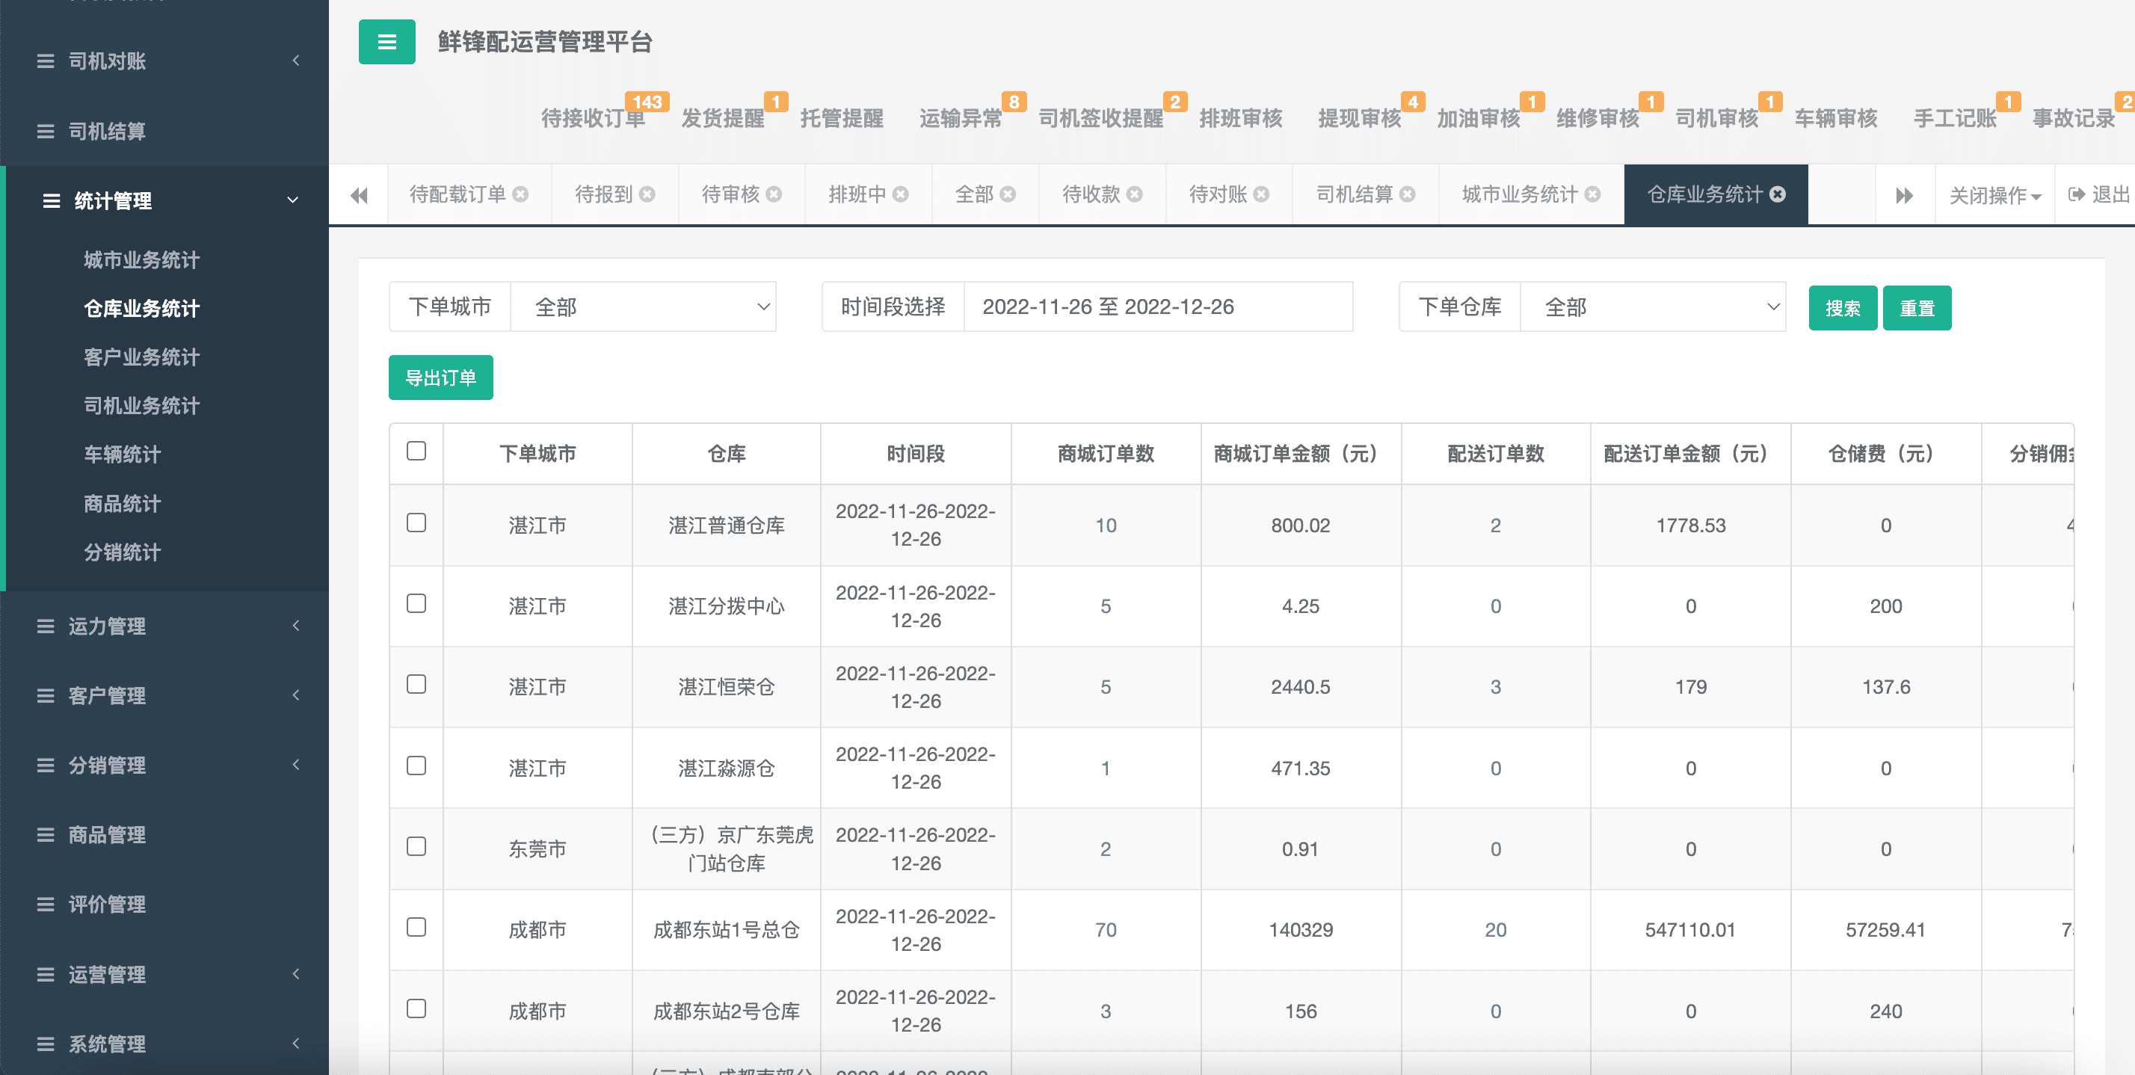The image size is (2135, 1075).
Task: Click menu icon beside 分销管理
Action: point(46,766)
